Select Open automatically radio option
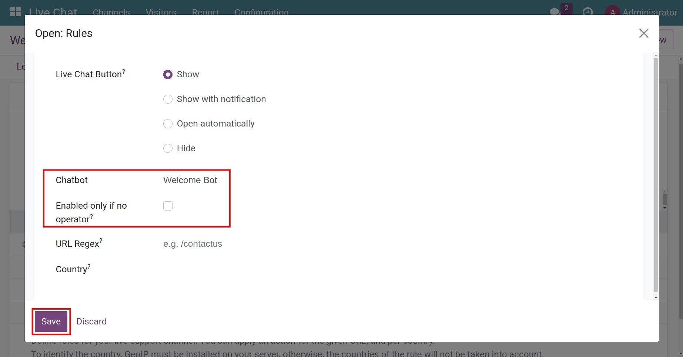 168,124
